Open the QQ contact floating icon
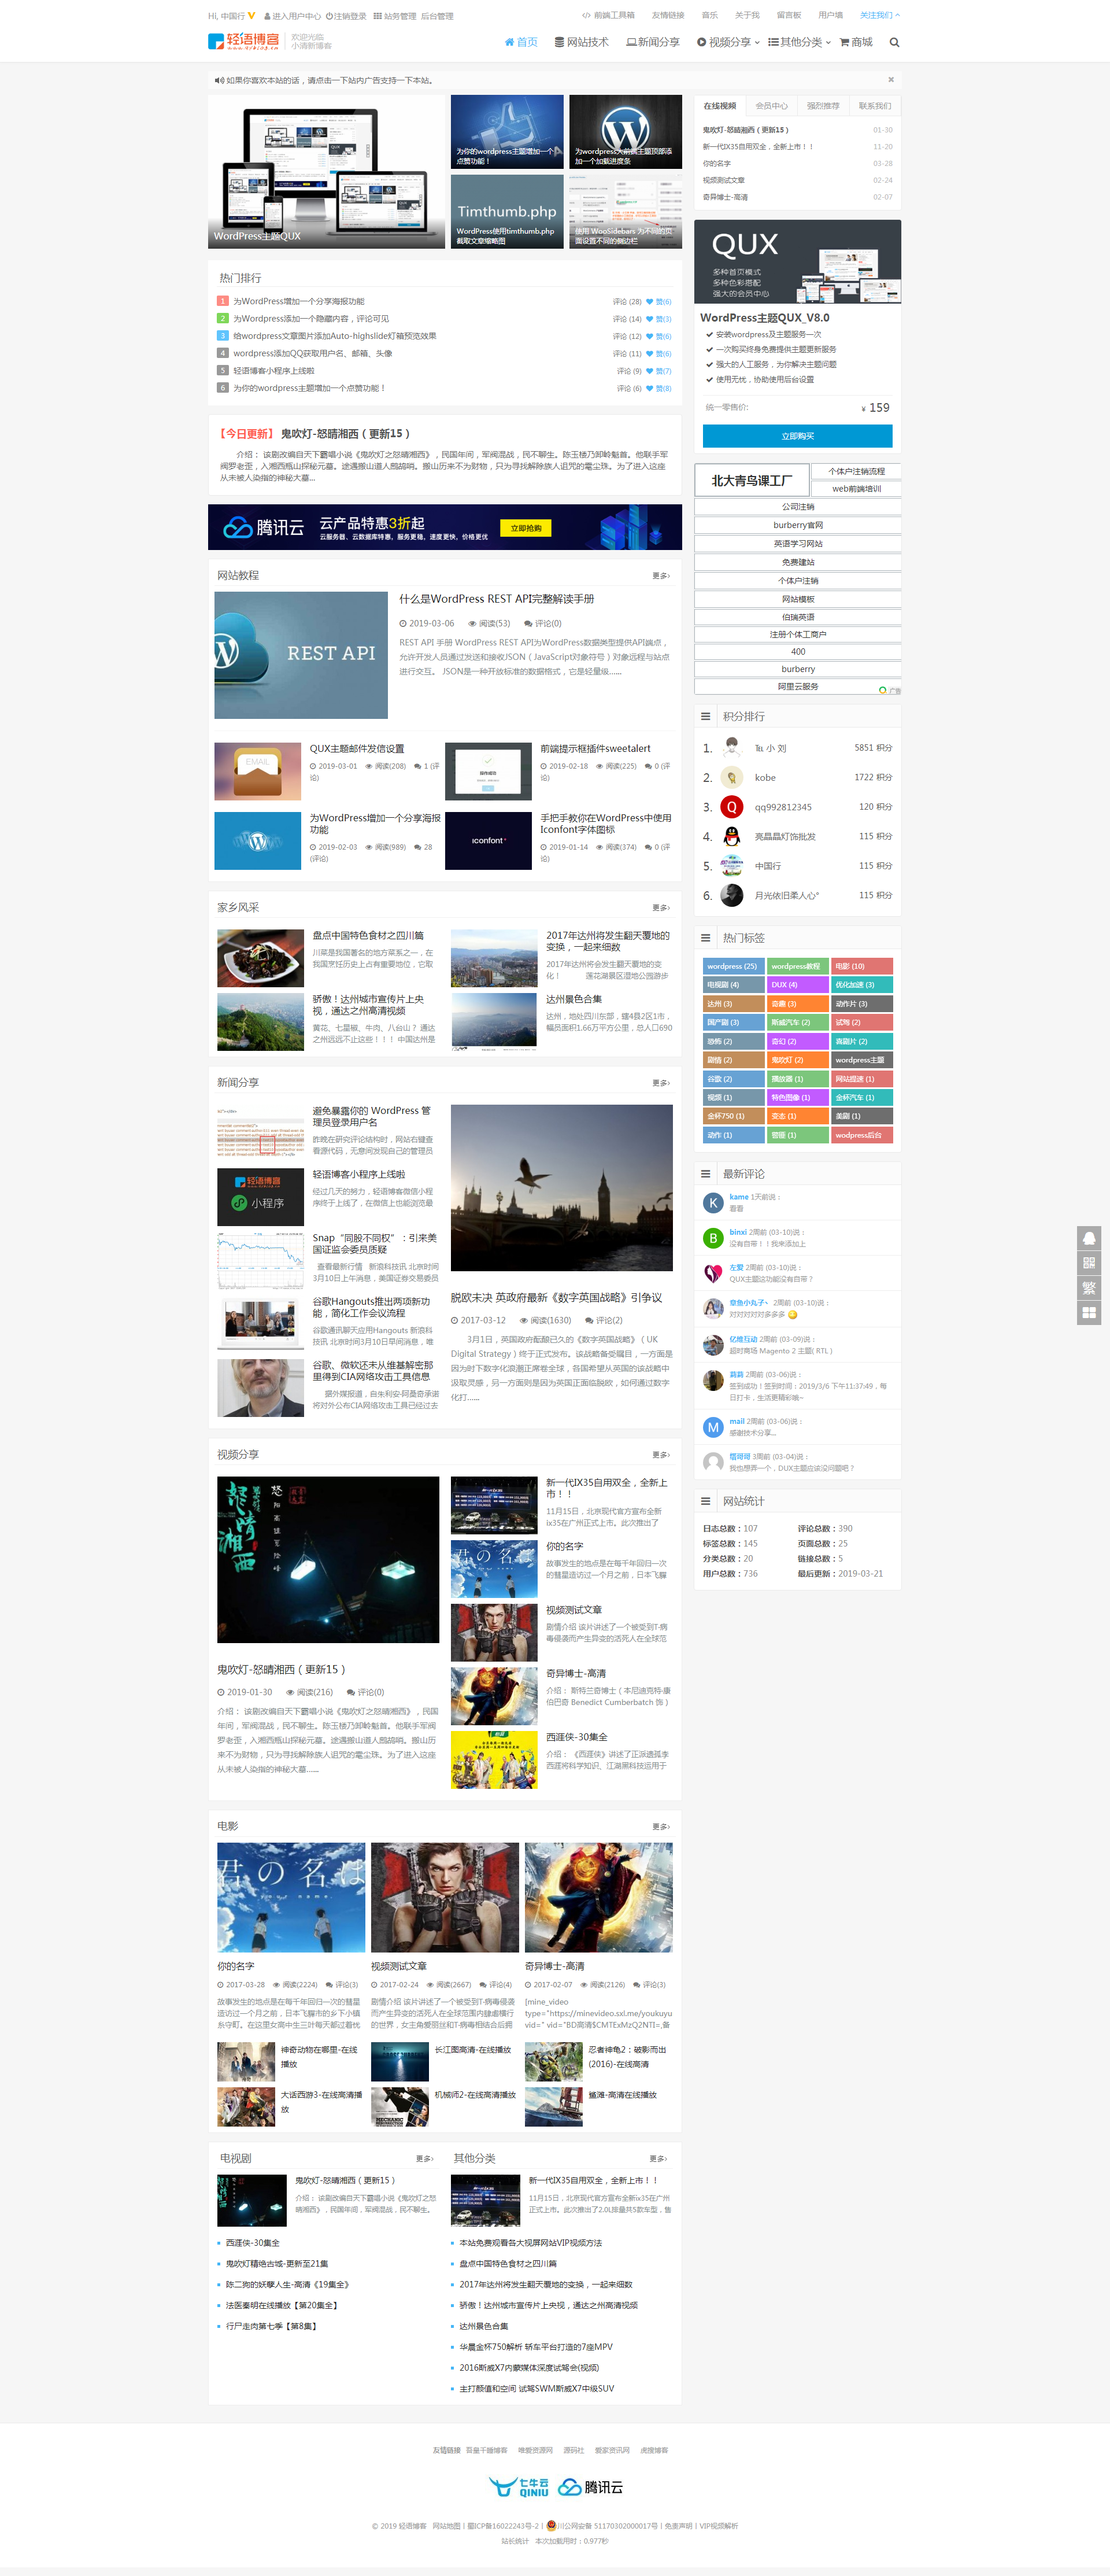The width and height of the screenshot is (1110, 2576). (1089, 1238)
